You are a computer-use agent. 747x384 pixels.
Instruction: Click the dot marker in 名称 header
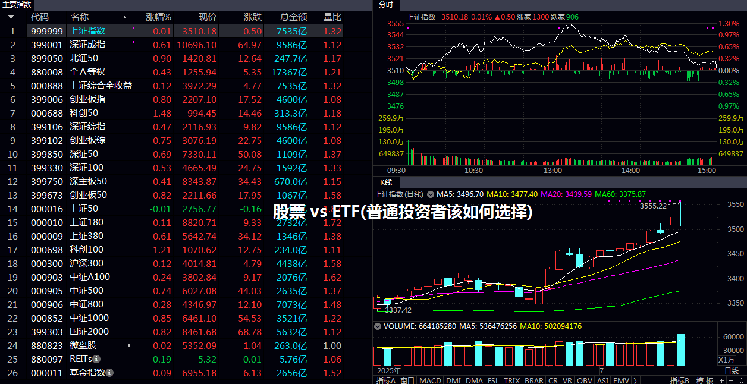[125, 17]
